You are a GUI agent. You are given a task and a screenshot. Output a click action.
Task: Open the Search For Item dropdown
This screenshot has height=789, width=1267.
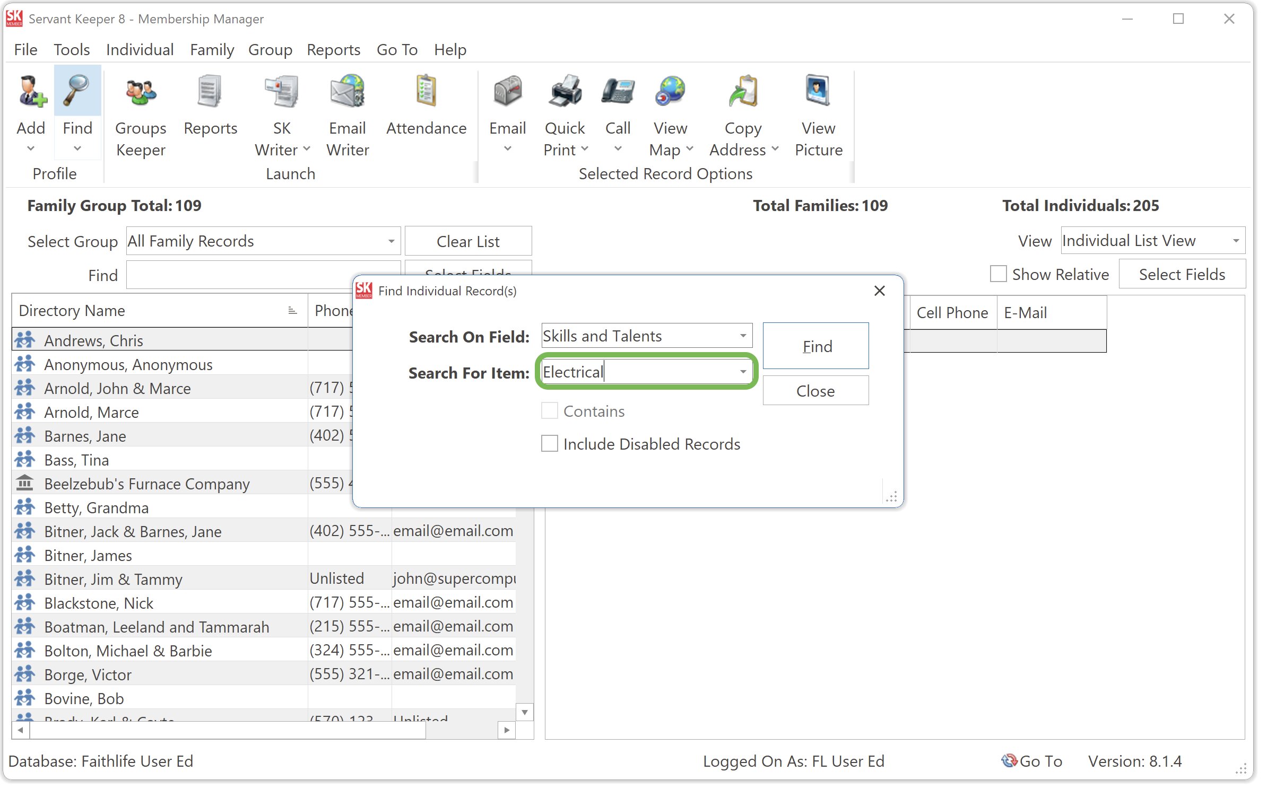(x=742, y=372)
